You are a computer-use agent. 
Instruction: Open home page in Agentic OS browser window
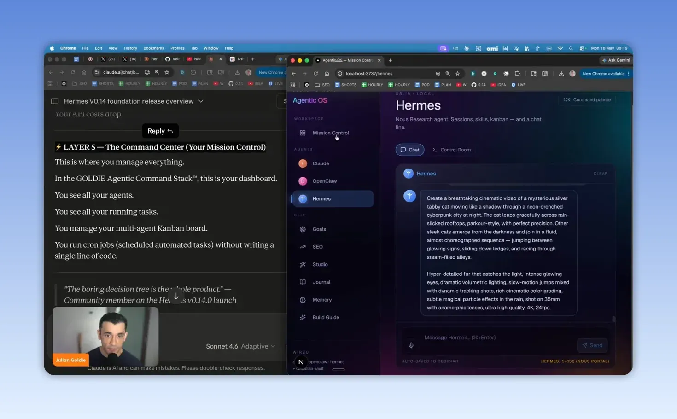[327, 74]
